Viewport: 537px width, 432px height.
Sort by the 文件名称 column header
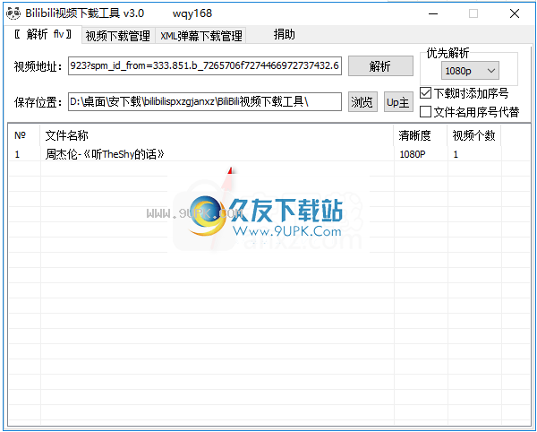point(217,135)
